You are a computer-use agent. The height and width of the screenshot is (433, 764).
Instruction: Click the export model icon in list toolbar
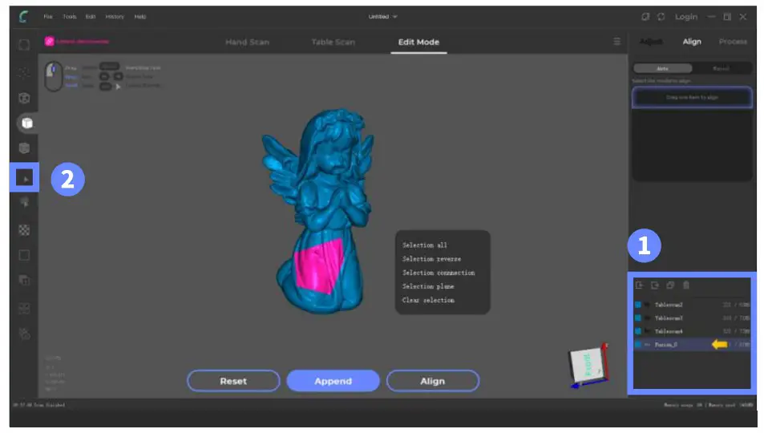click(654, 285)
